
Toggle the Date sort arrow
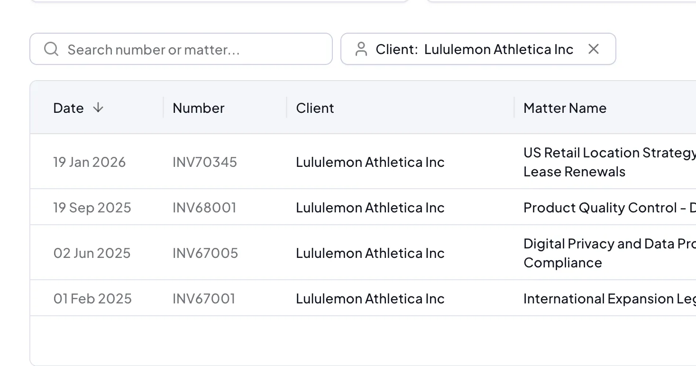click(98, 108)
